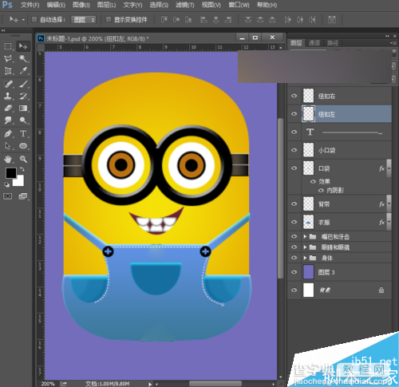Toggle Quick Mask mode

pyautogui.click(x=7, y=196)
